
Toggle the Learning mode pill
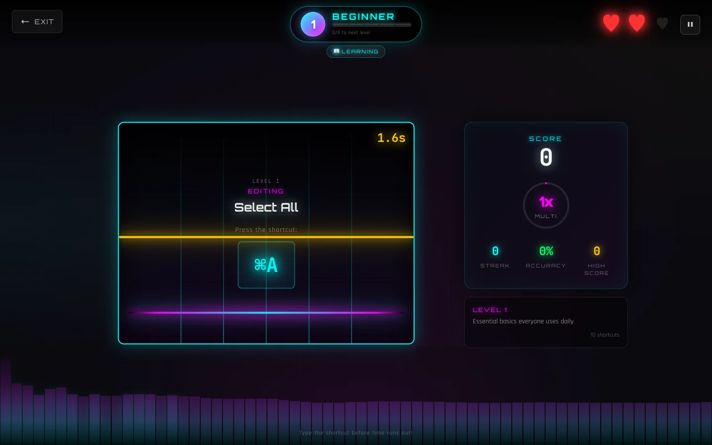click(x=356, y=51)
